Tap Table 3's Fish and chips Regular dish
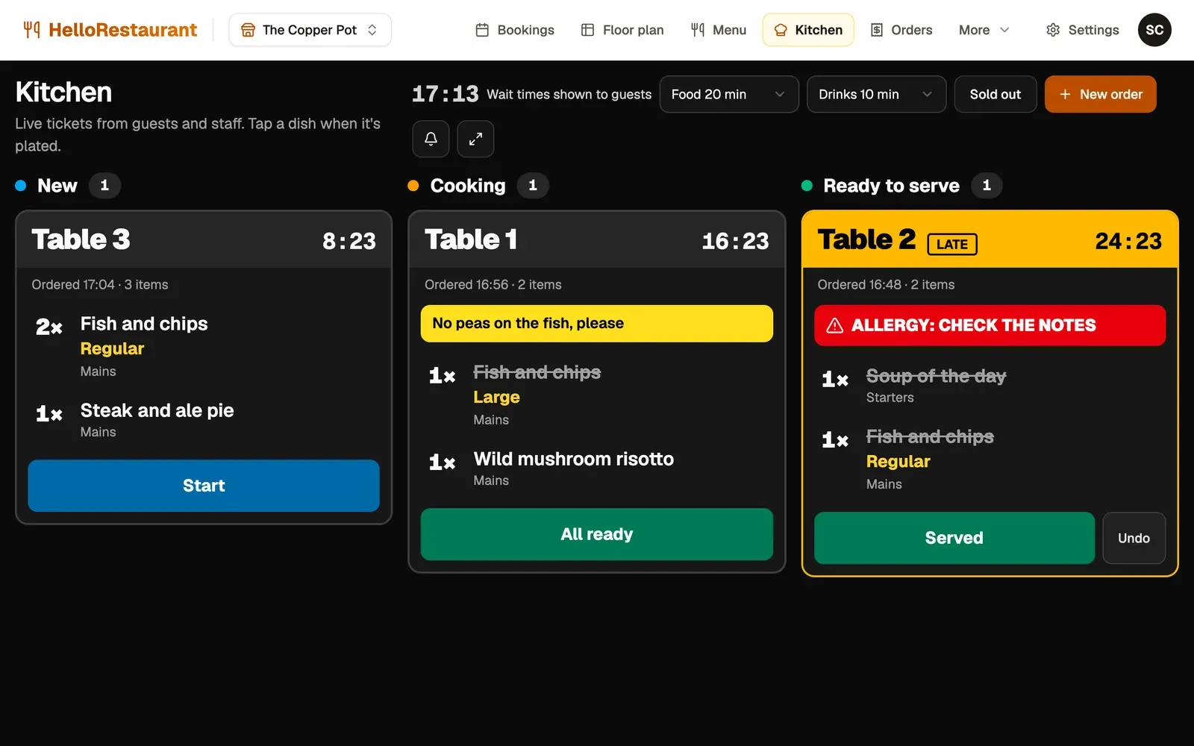The height and width of the screenshot is (746, 1194). tap(204, 346)
